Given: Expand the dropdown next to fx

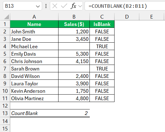Looking at the screenshot, I should point(80,6).
